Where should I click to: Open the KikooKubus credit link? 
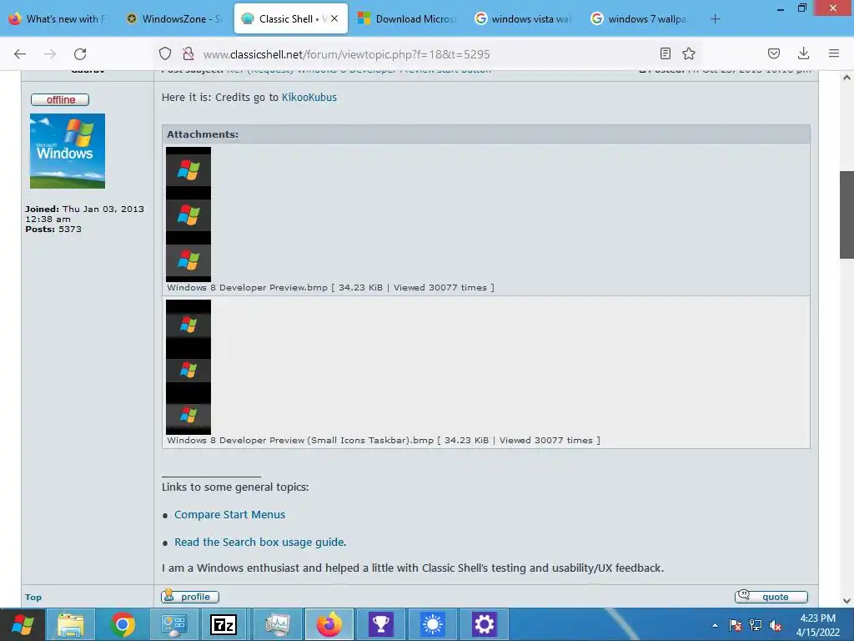tap(309, 98)
